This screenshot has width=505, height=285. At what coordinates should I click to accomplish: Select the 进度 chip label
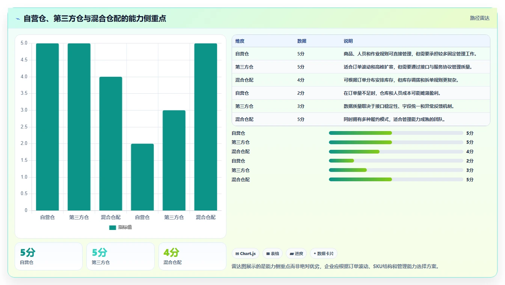(299, 254)
